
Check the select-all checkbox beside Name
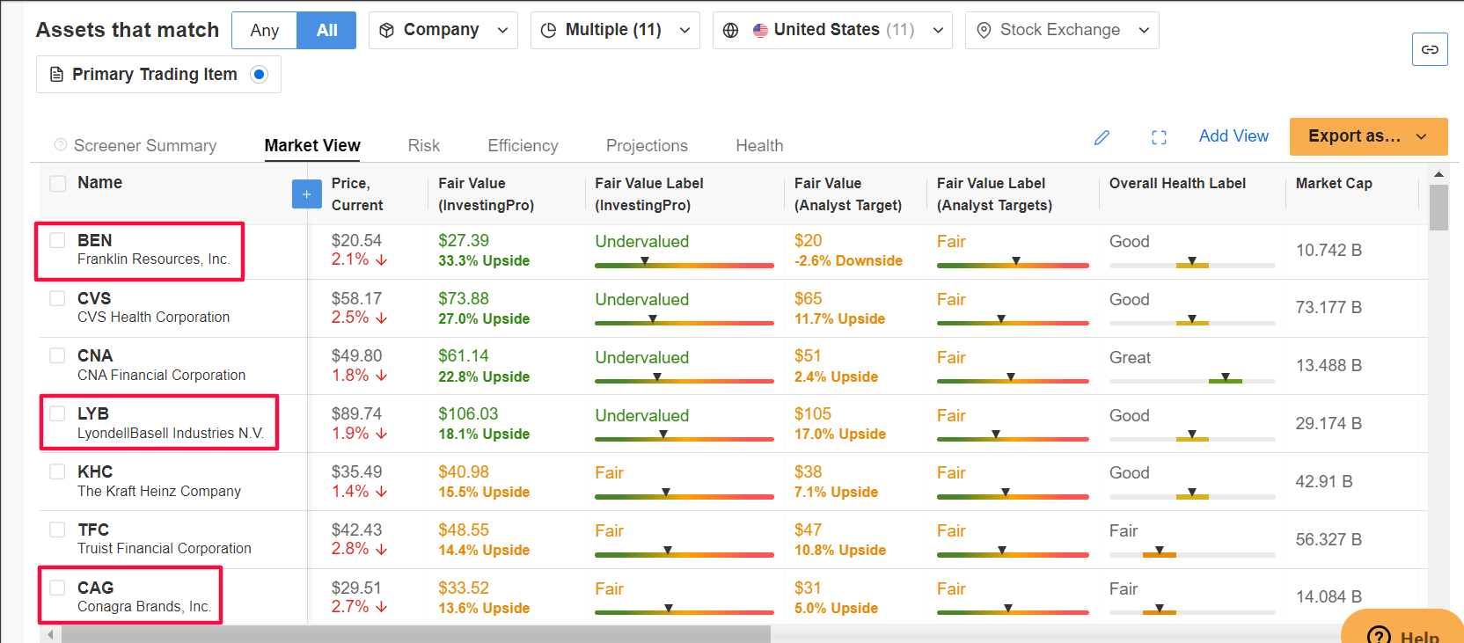pyautogui.click(x=58, y=183)
